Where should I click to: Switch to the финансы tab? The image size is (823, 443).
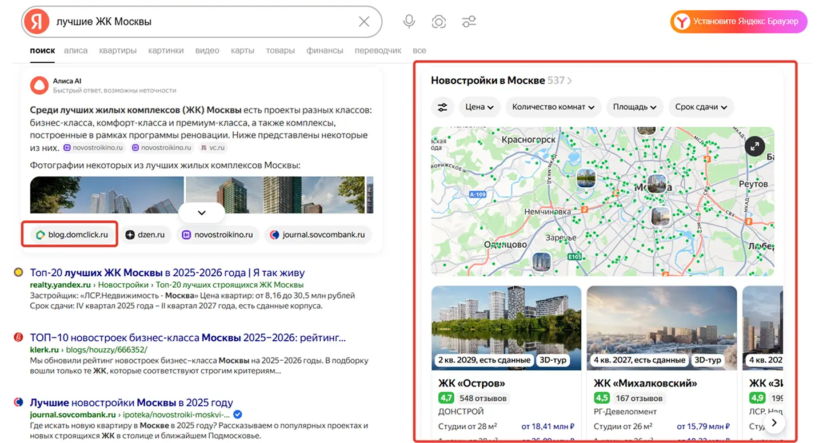(x=325, y=50)
